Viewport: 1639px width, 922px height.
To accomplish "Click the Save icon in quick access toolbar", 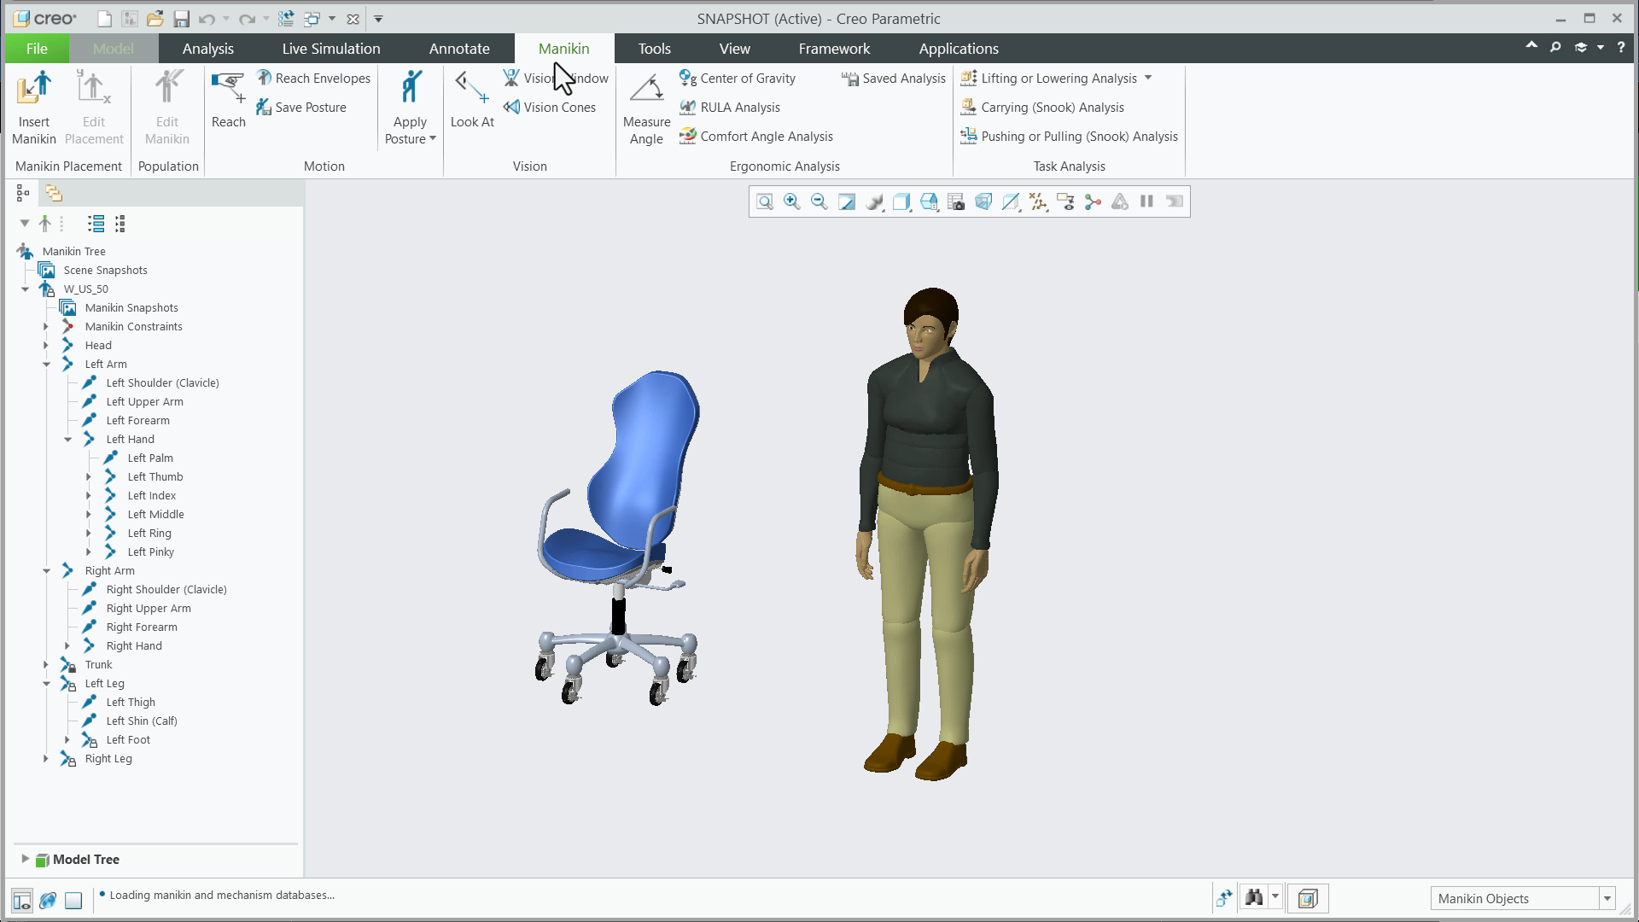I will click(x=181, y=19).
